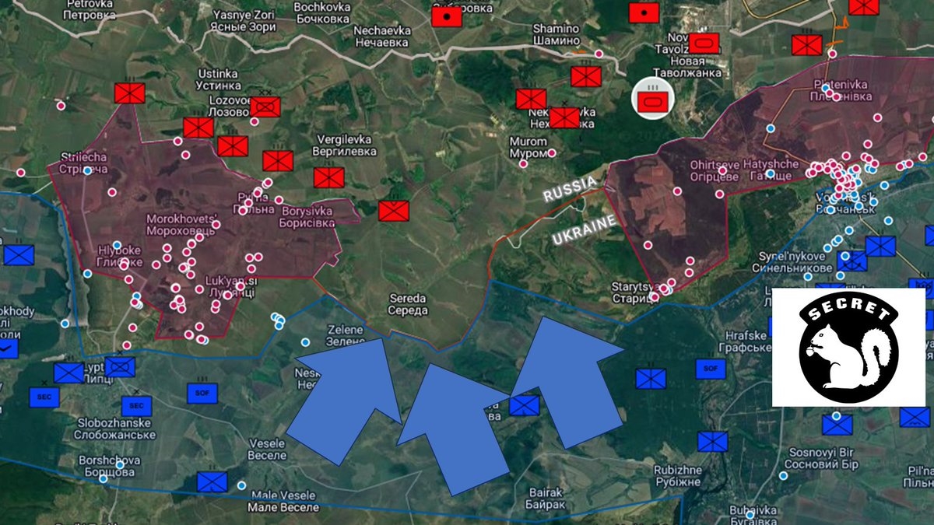Viewport: 934px width, 525px height.
Task: Select the Bochkovka label
Action: (x=322, y=12)
